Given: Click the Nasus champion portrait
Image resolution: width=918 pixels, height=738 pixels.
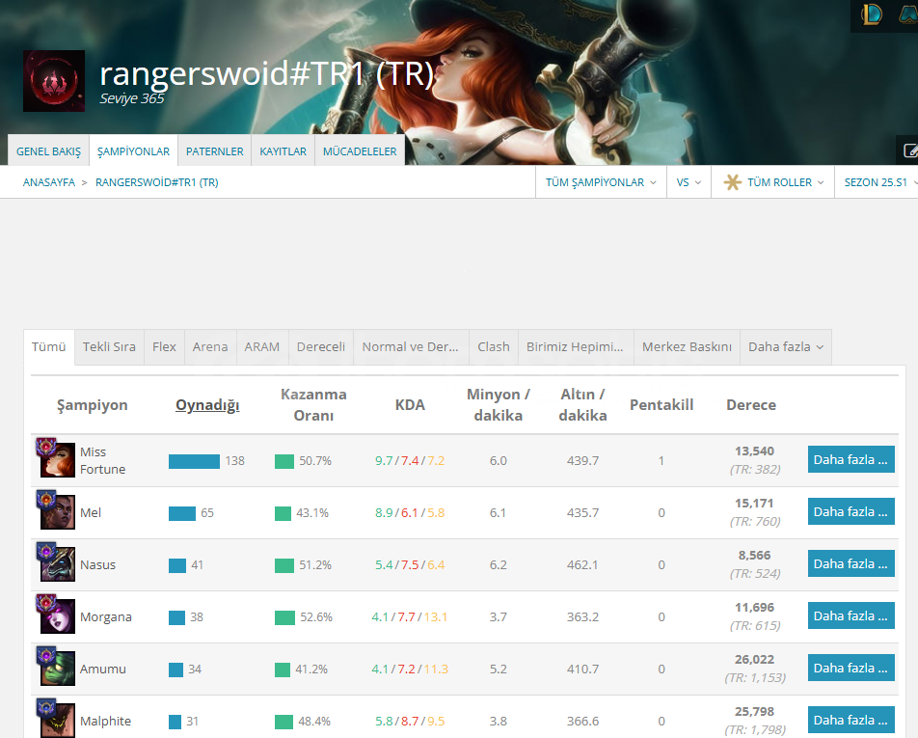Looking at the screenshot, I should coord(58,564).
